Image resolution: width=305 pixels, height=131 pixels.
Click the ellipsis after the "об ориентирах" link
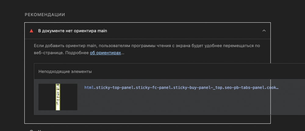[123, 53]
